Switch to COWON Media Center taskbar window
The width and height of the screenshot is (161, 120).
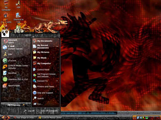[50, 118]
